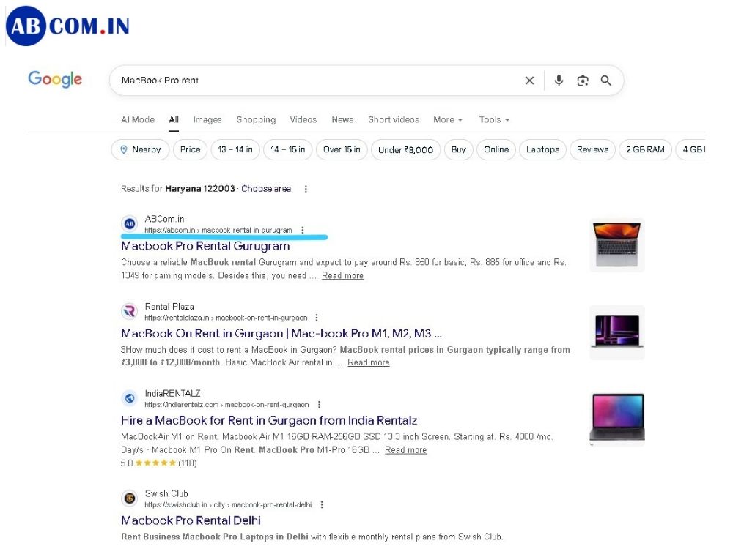Open the Google logo homepage
This screenshot has width=733, height=549.
point(55,79)
